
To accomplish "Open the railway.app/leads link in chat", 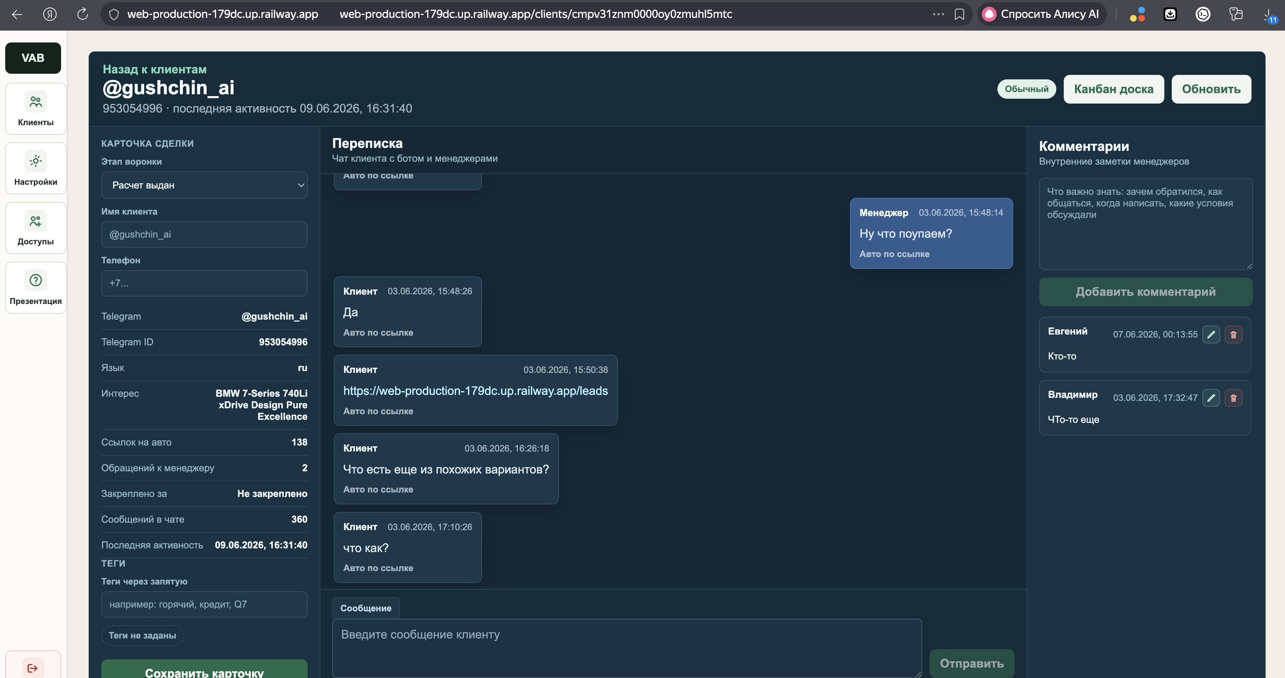I will pyautogui.click(x=475, y=391).
